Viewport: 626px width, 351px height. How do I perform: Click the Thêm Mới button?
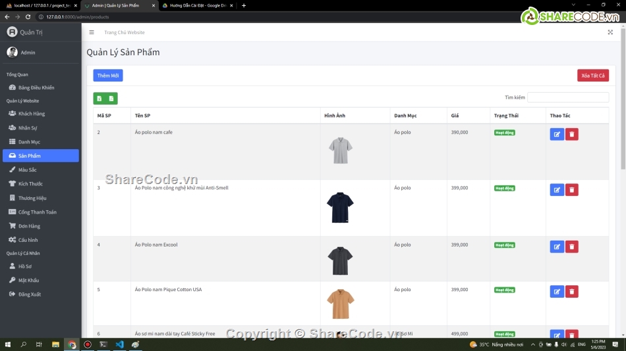coord(108,76)
